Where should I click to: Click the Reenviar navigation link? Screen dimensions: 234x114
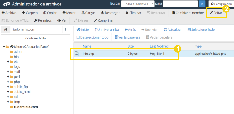point(149,29)
